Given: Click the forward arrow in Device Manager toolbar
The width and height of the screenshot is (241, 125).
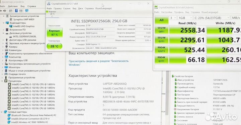Looking at the screenshot, I should tap(5, 11).
